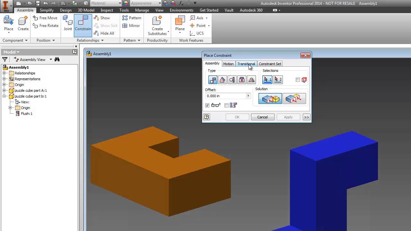411x231 pixels.
Task: Open the Appearance dropdown
Action: (x=159, y=3)
